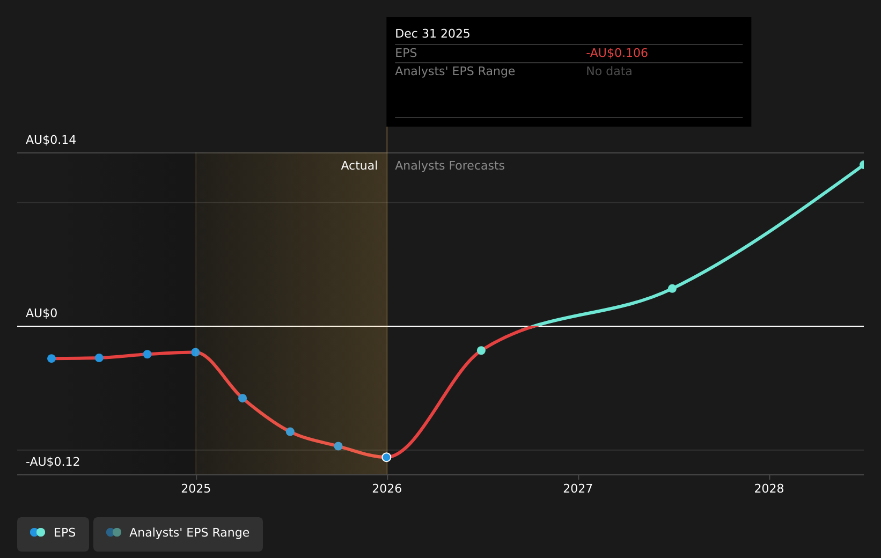Click the 2028 x-axis label
This screenshot has height=558, width=881.
coord(769,489)
